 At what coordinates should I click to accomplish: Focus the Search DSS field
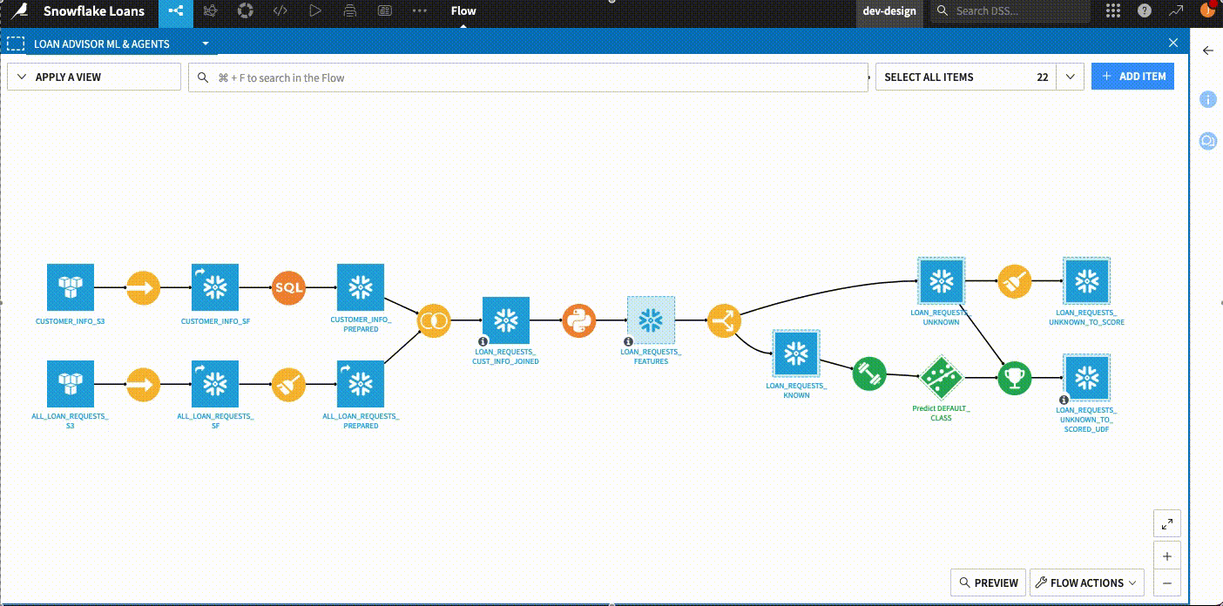pyautogui.click(x=1010, y=11)
